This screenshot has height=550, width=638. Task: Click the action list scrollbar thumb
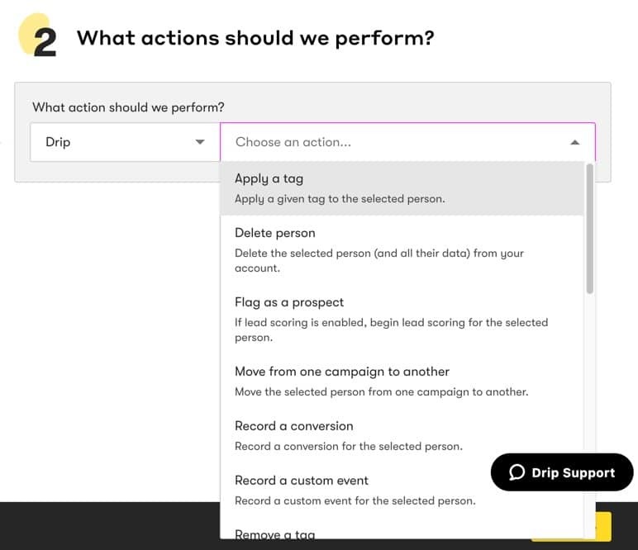(589, 229)
